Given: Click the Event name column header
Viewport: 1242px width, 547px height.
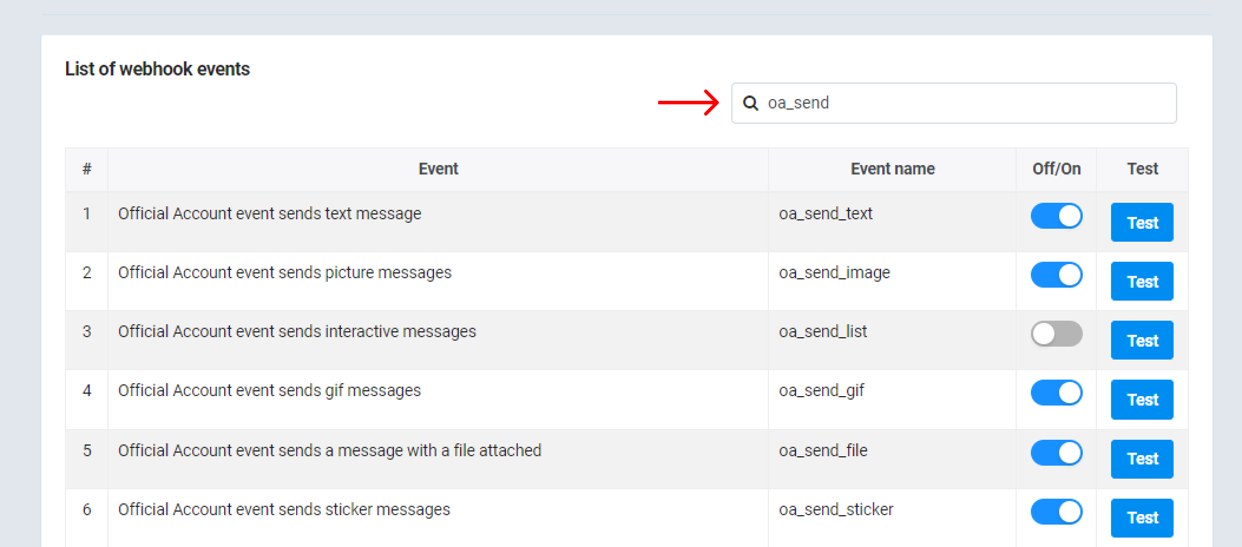Looking at the screenshot, I should tap(892, 169).
